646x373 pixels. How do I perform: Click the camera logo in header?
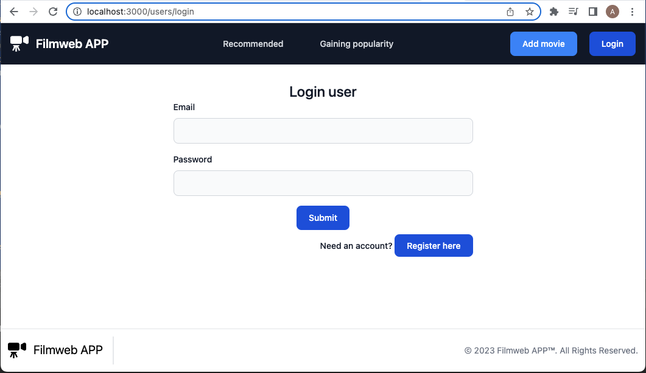point(19,44)
